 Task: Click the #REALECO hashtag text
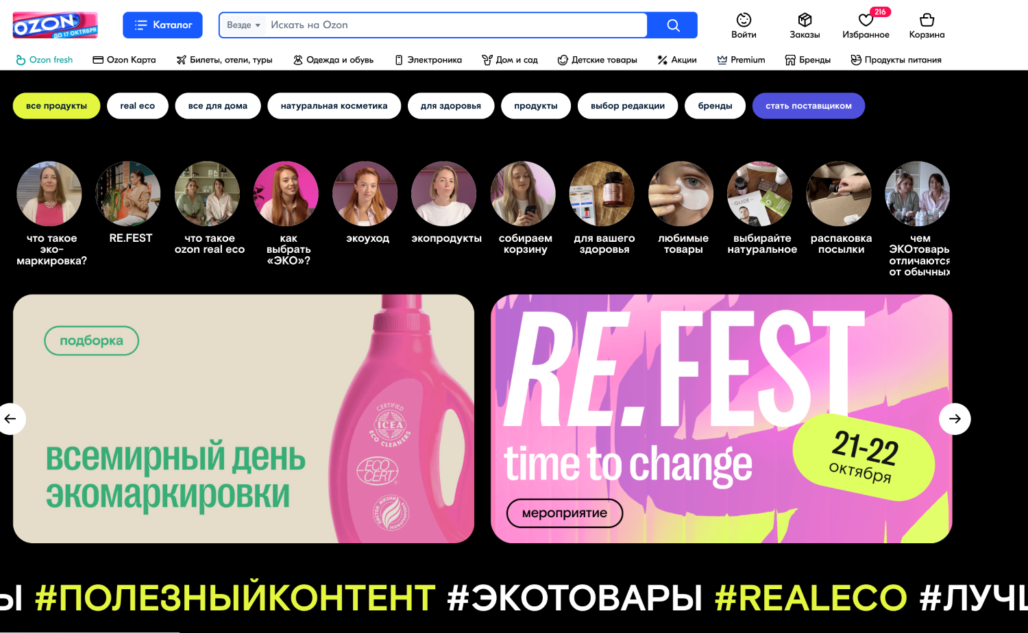[x=811, y=597]
